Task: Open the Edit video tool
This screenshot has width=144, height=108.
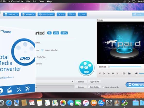Action: tap(82, 14)
